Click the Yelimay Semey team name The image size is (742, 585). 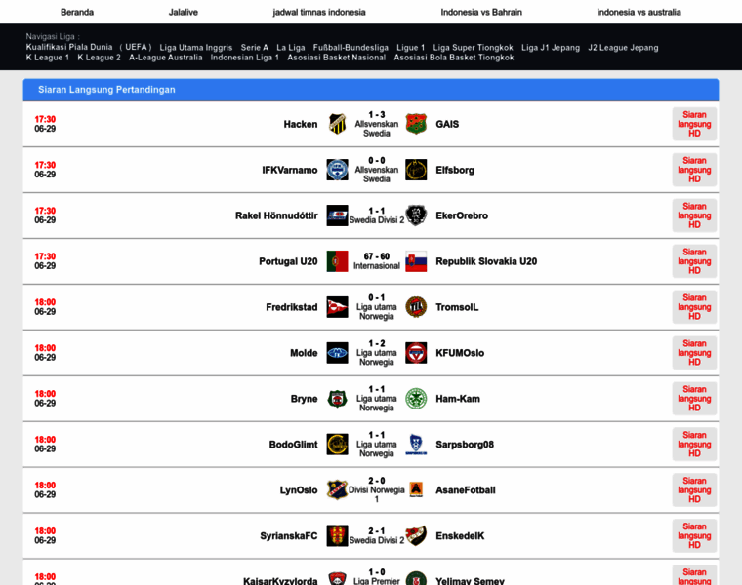(470, 581)
